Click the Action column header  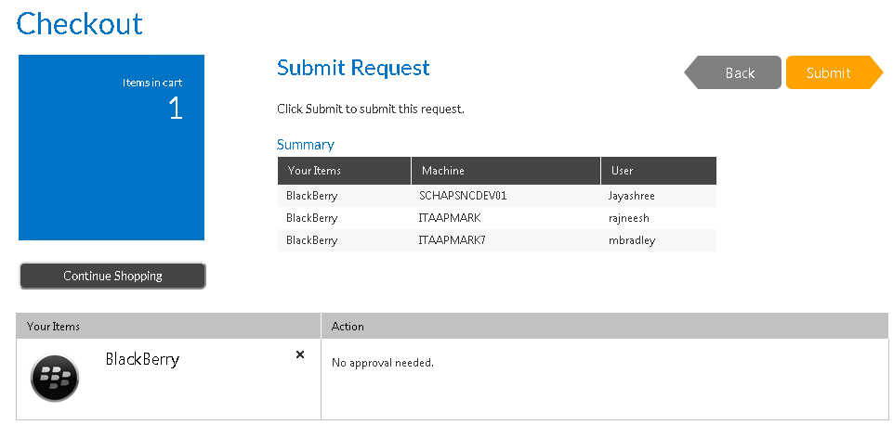tap(348, 327)
